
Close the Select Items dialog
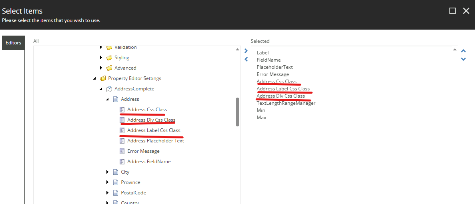466,11
